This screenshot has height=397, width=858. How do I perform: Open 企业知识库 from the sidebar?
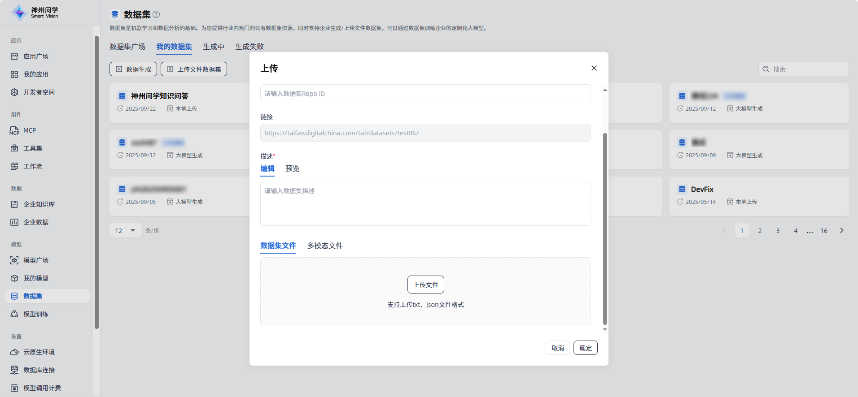pyautogui.click(x=39, y=204)
